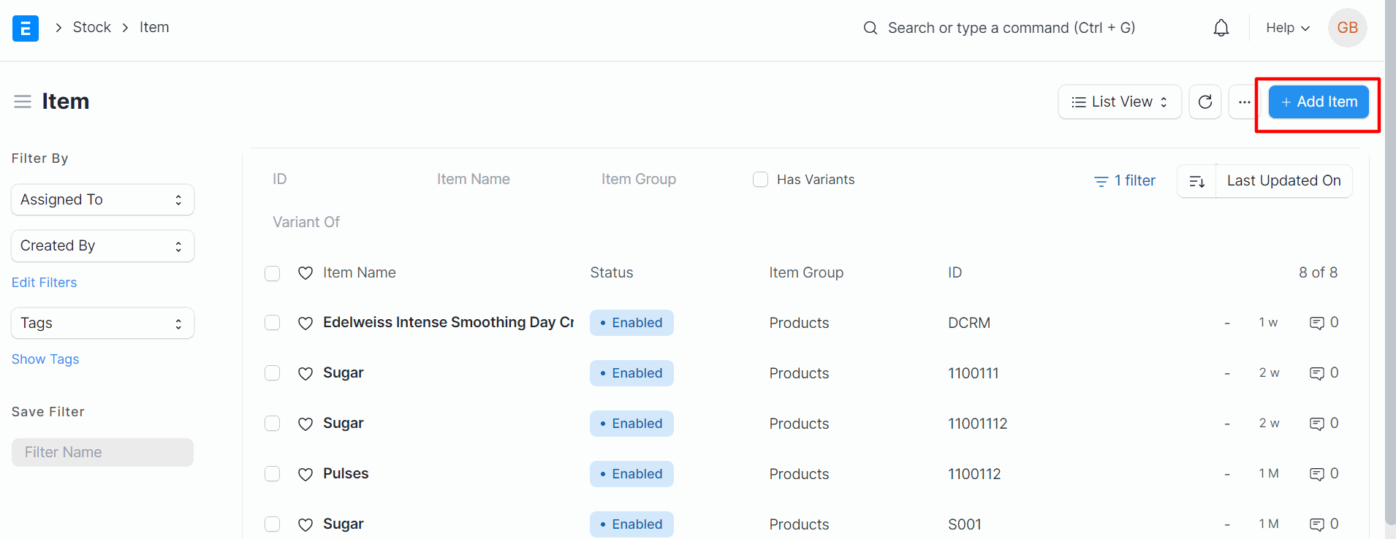
Task: Click the ID cell 11001112
Action: pos(977,424)
